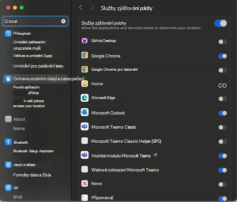237x202 pixels.
Task: Click the Hostitel modulu Microsoft Teams icon
Action: pos(85,155)
